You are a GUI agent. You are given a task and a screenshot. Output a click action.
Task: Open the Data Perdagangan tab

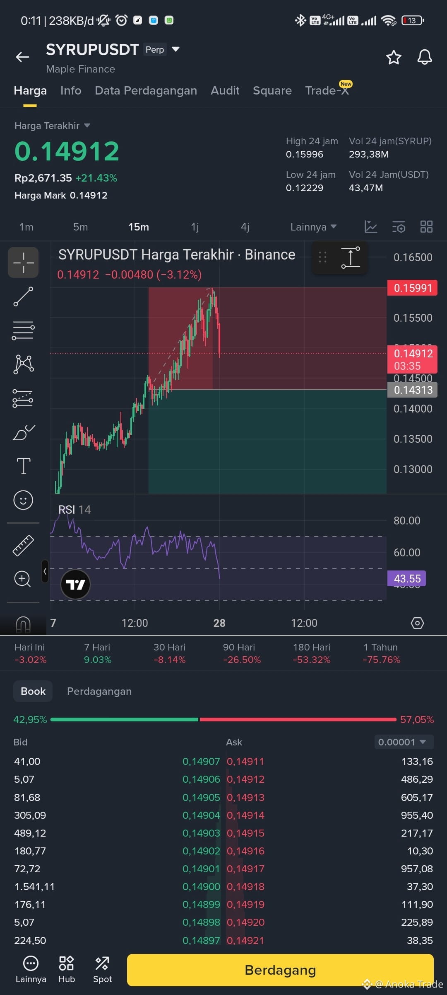tap(146, 90)
